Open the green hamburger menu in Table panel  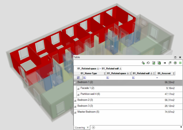[x=180, y=63]
